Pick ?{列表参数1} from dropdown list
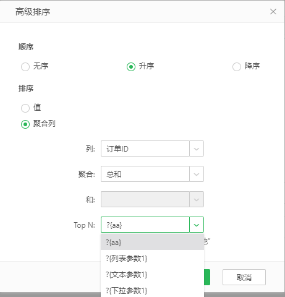Screen dimensions: 285x297 point(152,258)
